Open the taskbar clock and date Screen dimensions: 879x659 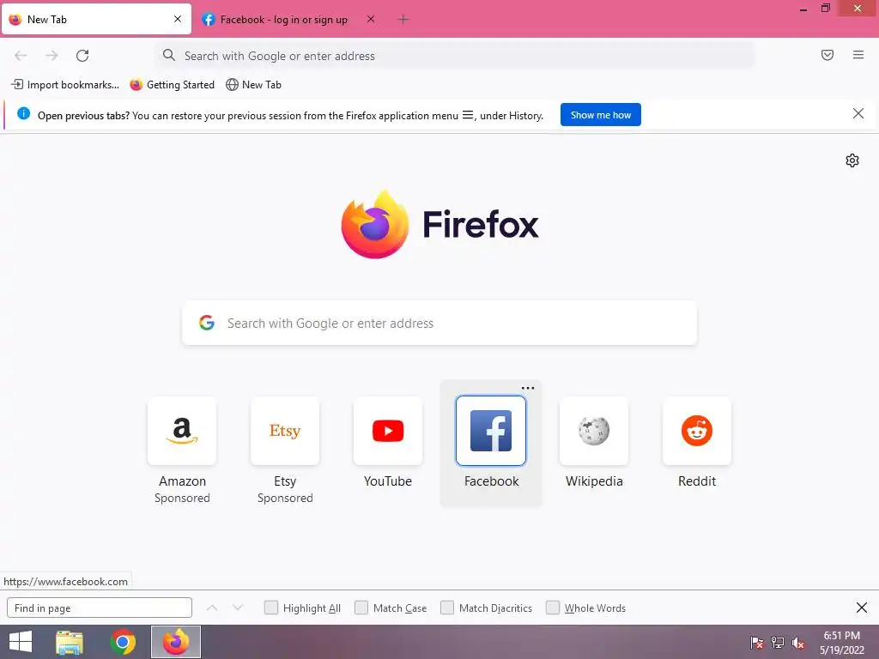tap(841, 643)
